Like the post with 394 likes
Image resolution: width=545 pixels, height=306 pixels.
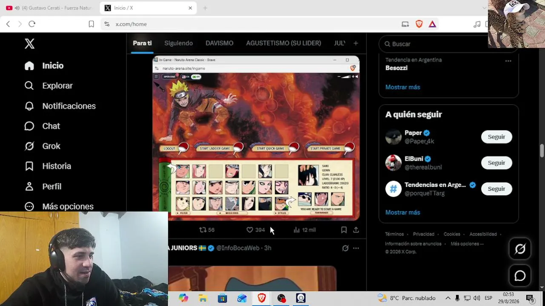pyautogui.click(x=255, y=229)
